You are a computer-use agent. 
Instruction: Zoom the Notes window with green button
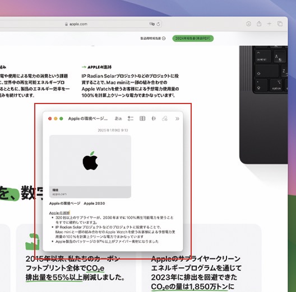pos(61,119)
